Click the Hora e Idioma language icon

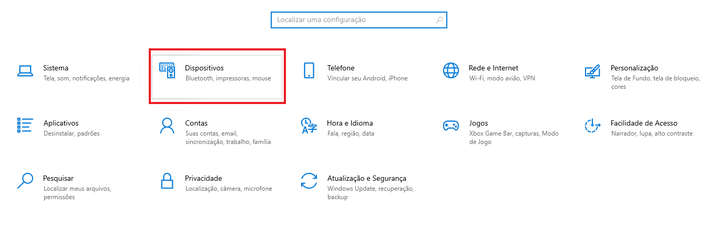click(309, 126)
